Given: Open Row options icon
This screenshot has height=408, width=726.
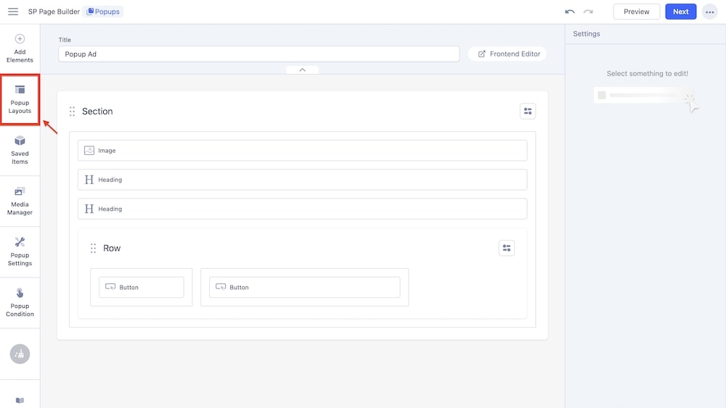Looking at the screenshot, I should pos(507,248).
